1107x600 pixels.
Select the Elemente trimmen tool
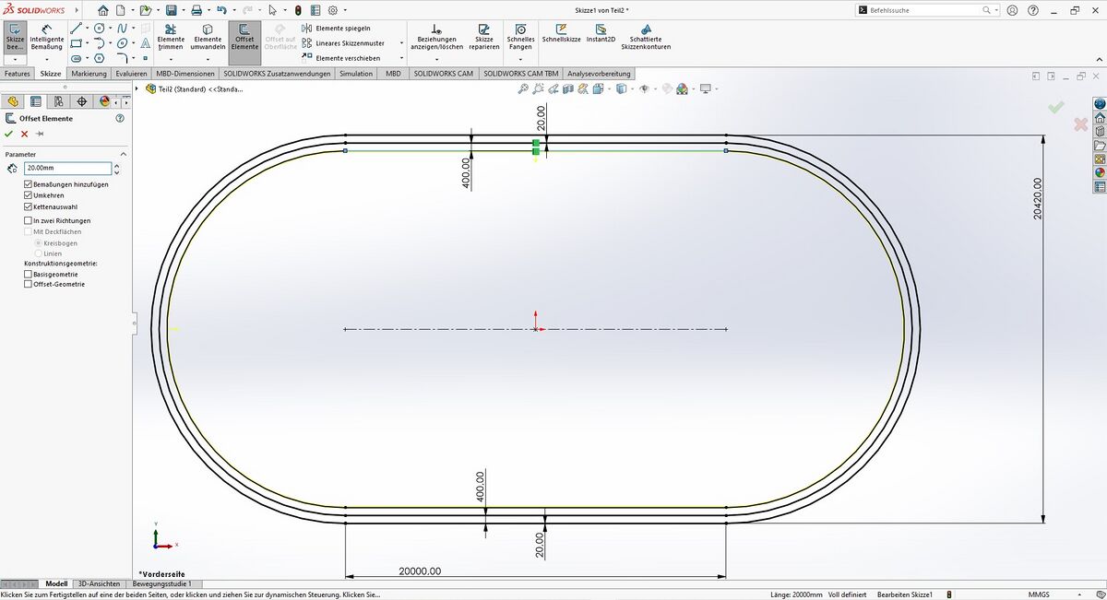pyautogui.click(x=171, y=37)
